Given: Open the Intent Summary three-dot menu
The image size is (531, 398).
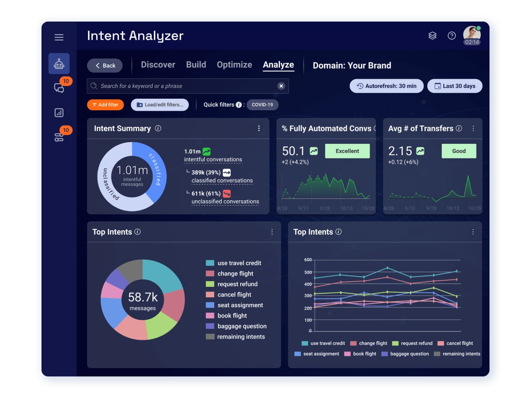Looking at the screenshot, I should coord(259,129).
